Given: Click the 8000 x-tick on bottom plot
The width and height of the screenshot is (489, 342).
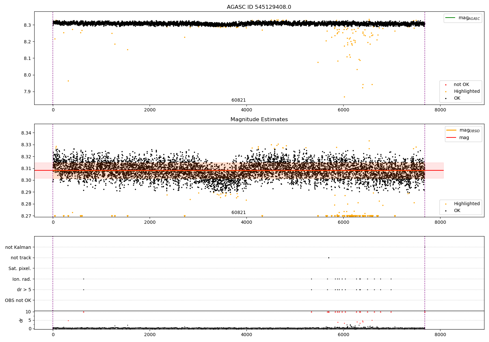Looking at the screenshot, I should point(440,335).
